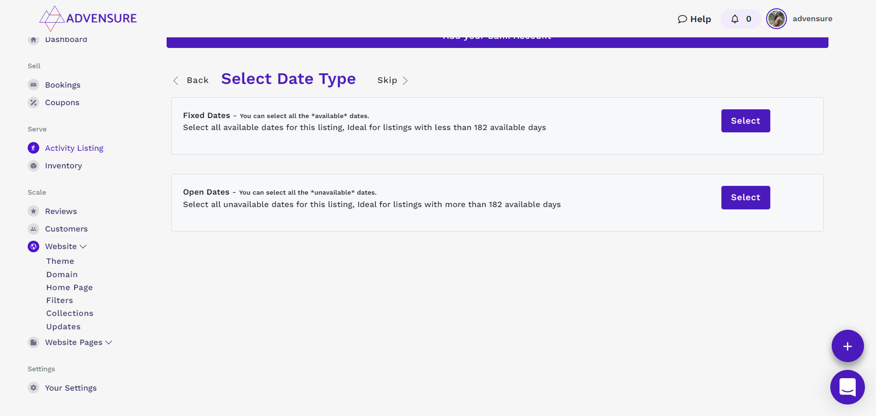Open Your Settings gear icon
876x416 pixels.
pyautogui.click(x=33, y=388)
